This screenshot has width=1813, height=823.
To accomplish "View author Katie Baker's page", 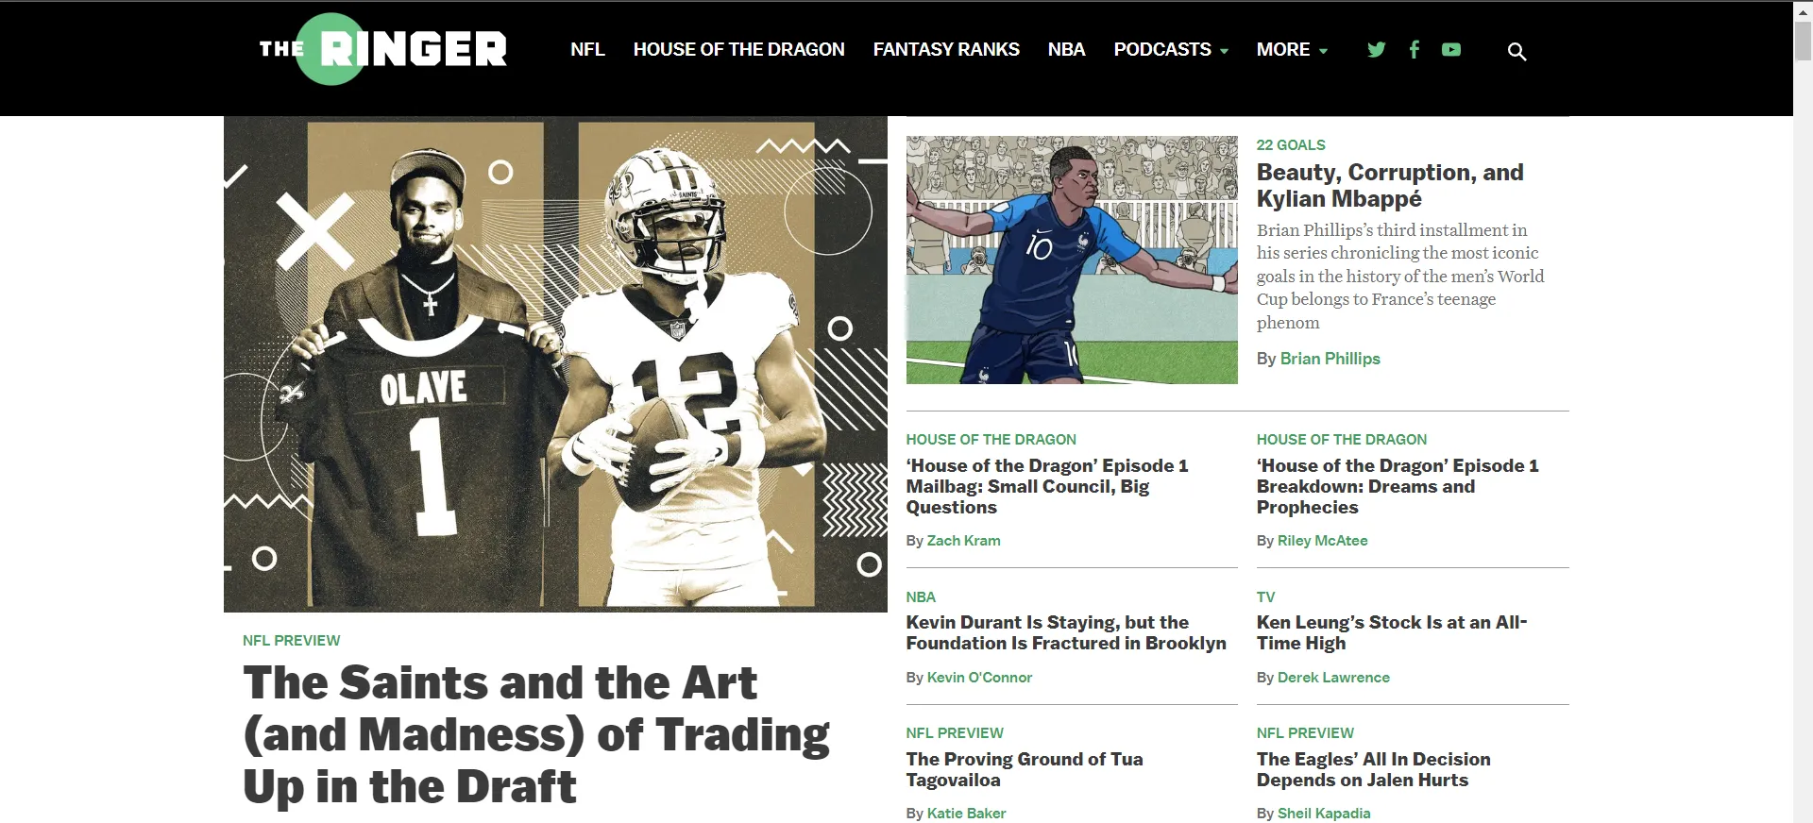I will [x=966, y=813].
